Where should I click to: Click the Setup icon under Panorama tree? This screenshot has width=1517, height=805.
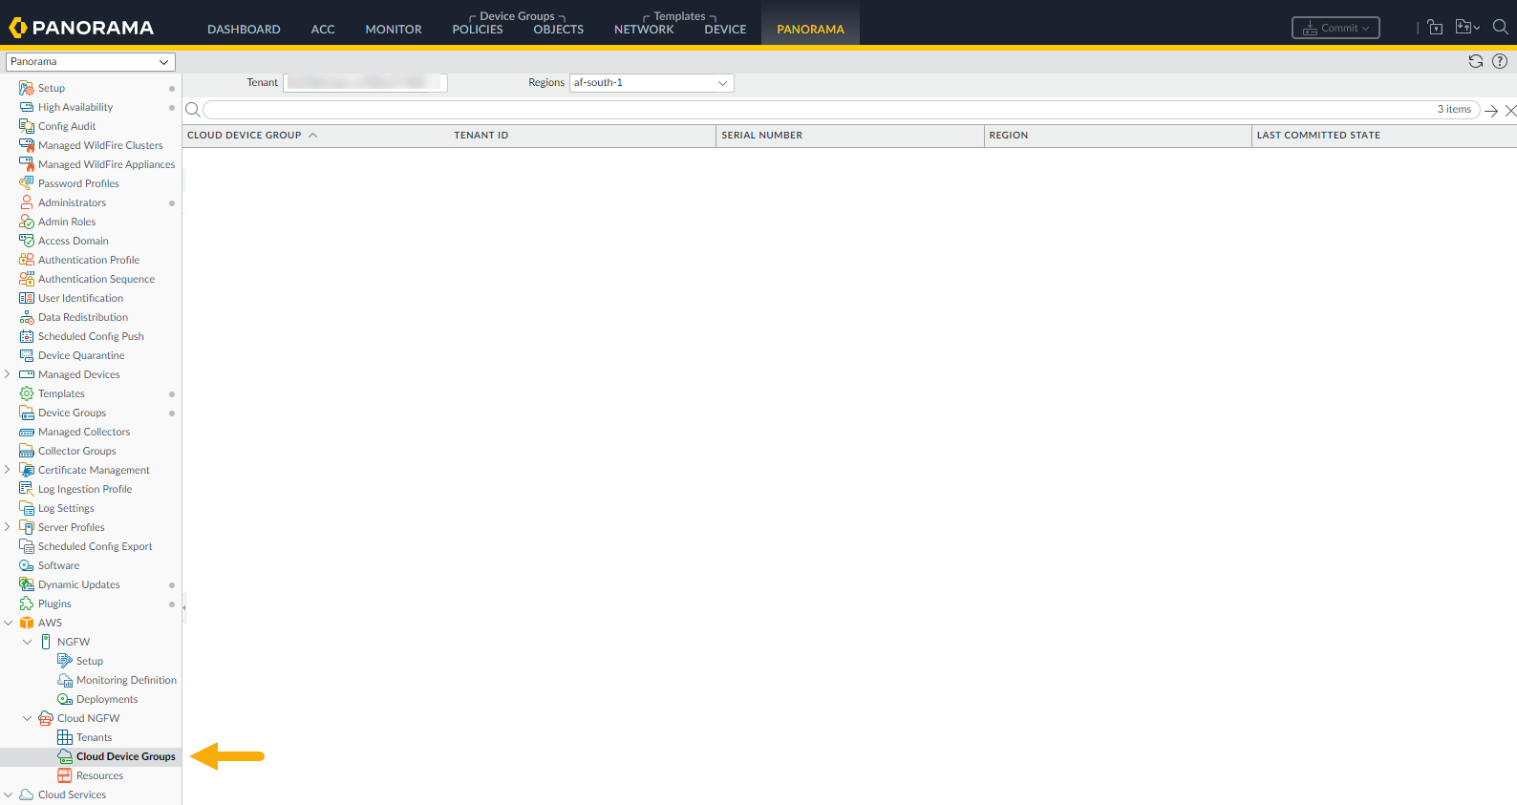(x=27, y=88)
